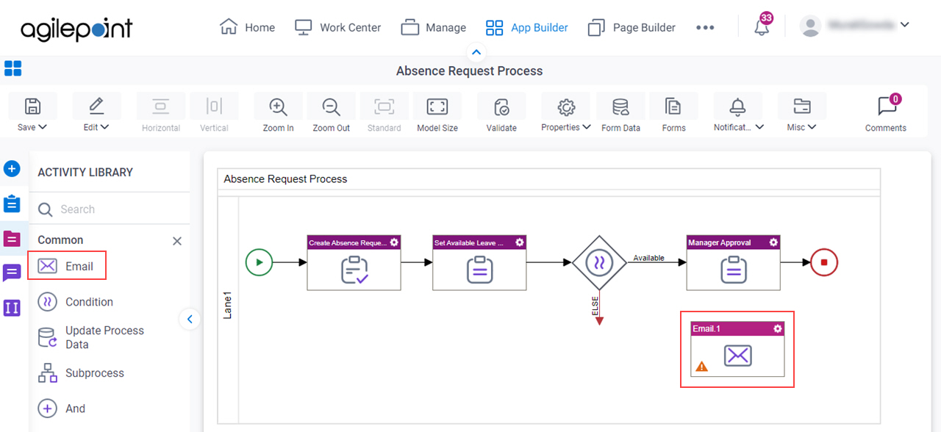Select the Set Available Leave activity box
Viewport: 941px width, 432px height.
tap(479, 262)
